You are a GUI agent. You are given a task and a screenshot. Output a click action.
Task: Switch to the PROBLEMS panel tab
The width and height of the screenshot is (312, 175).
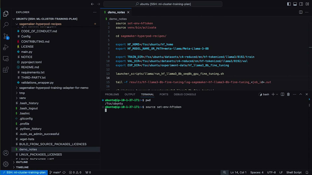pyautogui.click(x=112, y=94)
